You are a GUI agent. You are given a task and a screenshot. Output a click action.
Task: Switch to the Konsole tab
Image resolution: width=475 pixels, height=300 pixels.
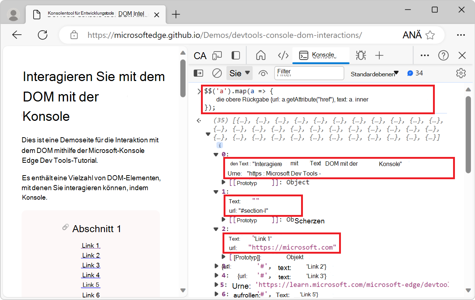[x=321, y=55]
